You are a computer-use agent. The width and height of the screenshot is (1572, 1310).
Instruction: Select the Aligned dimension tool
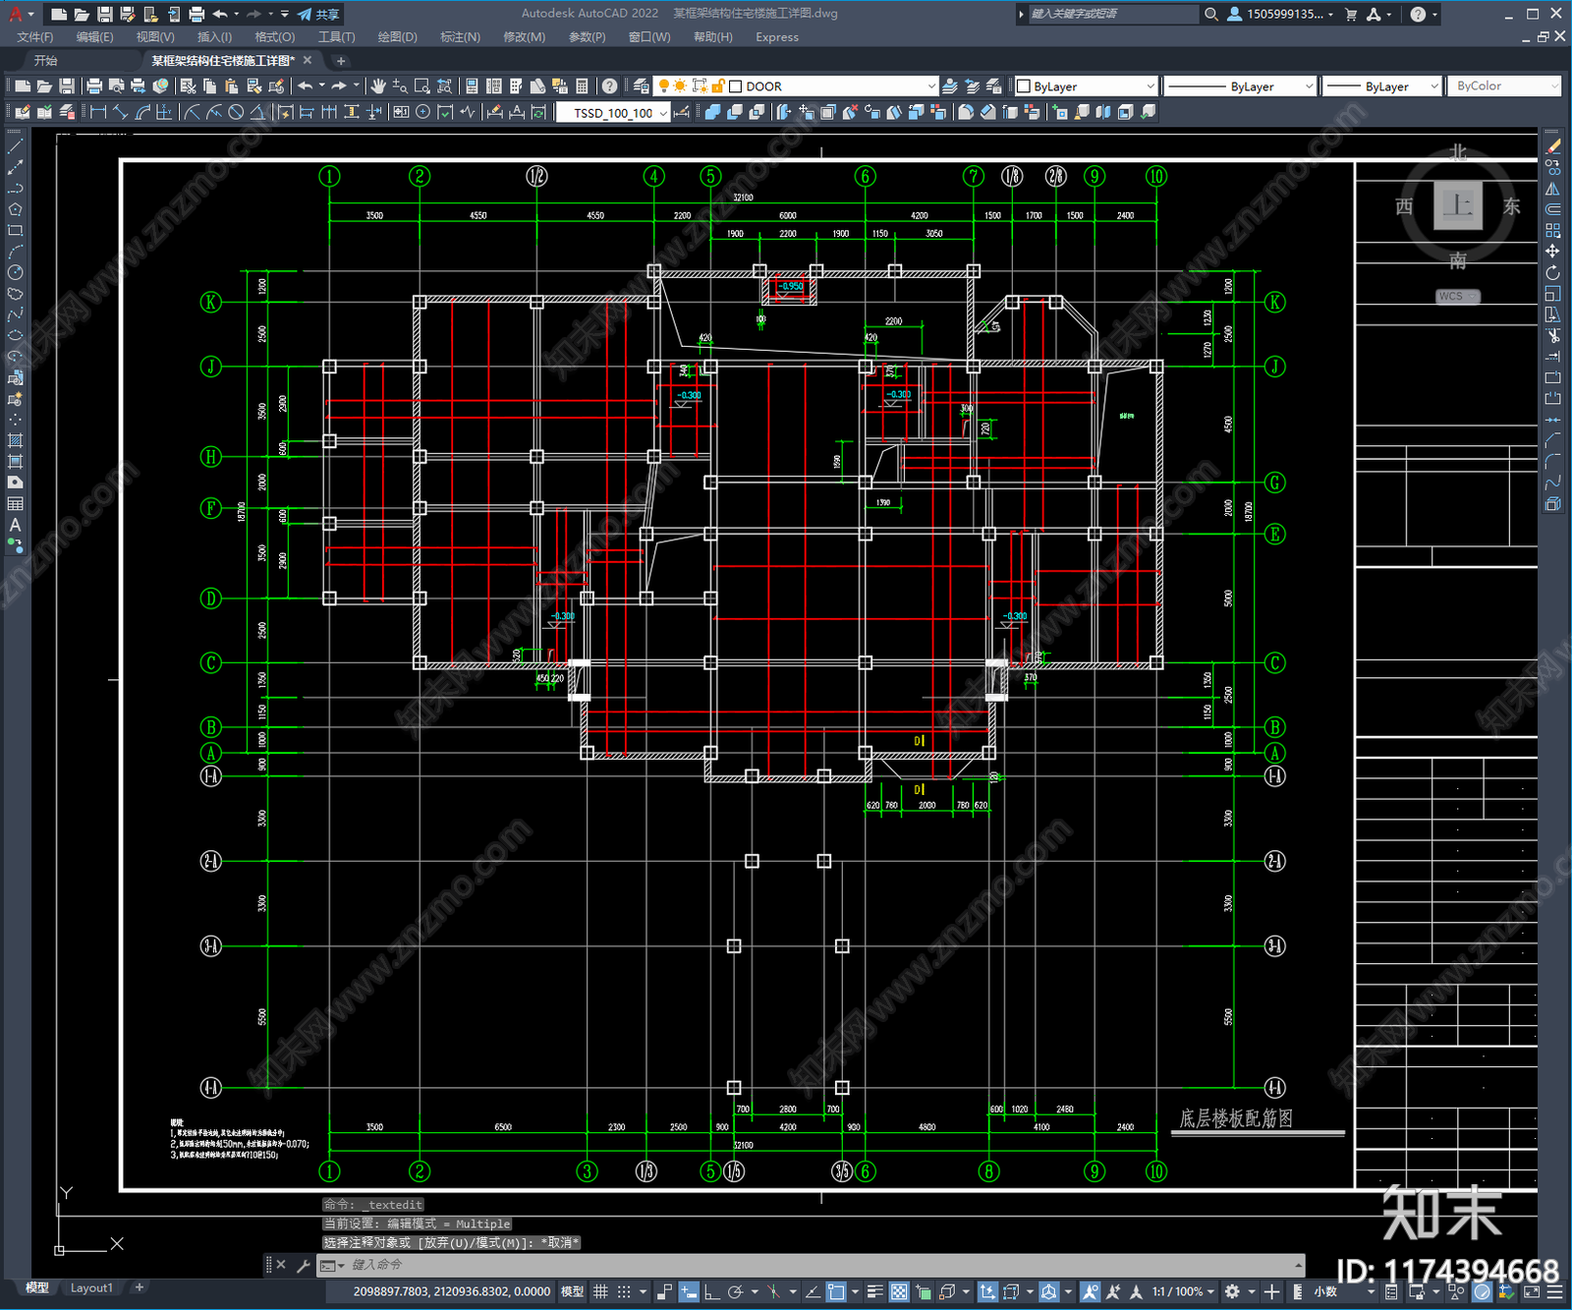(x=120, y=112)
